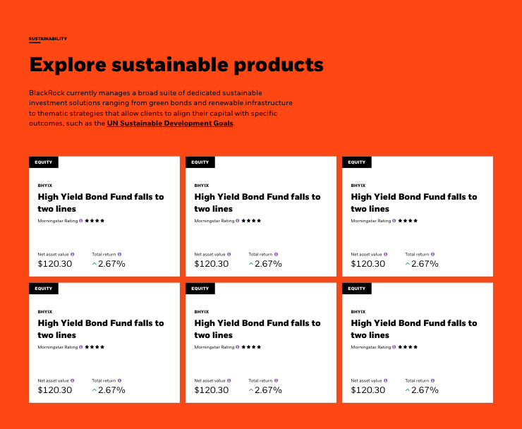This screenshot has height=429, width=522.
Task: Click Net asset value info icon in top-left card
Action: click(72, 254)
